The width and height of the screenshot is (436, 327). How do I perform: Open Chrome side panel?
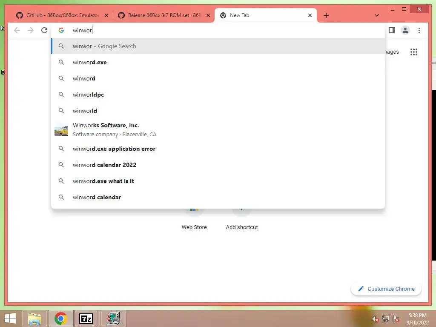coord(392,30)
